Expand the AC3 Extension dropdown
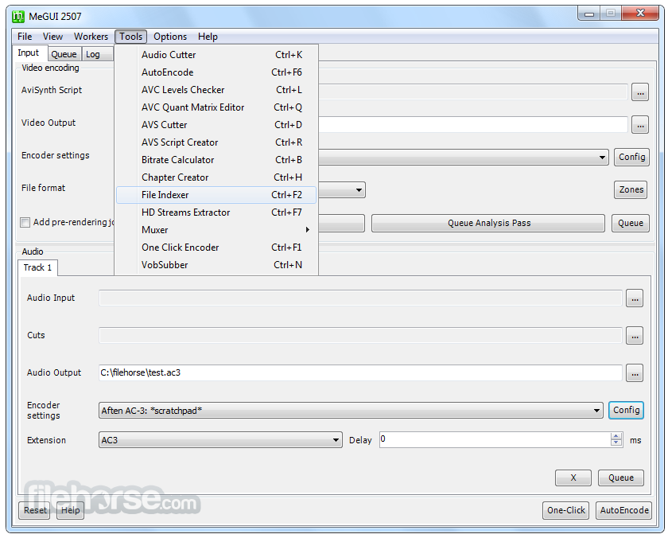 pos(336,440)
